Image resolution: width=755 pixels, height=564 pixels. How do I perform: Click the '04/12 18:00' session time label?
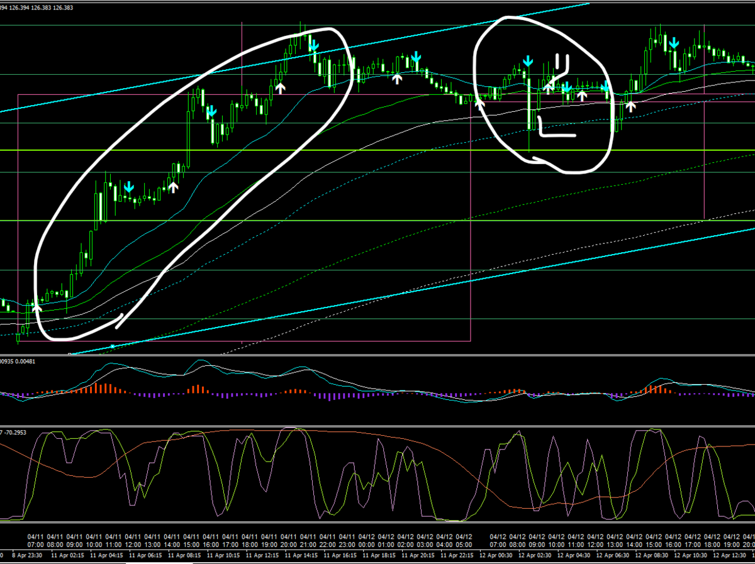[712, 539]
